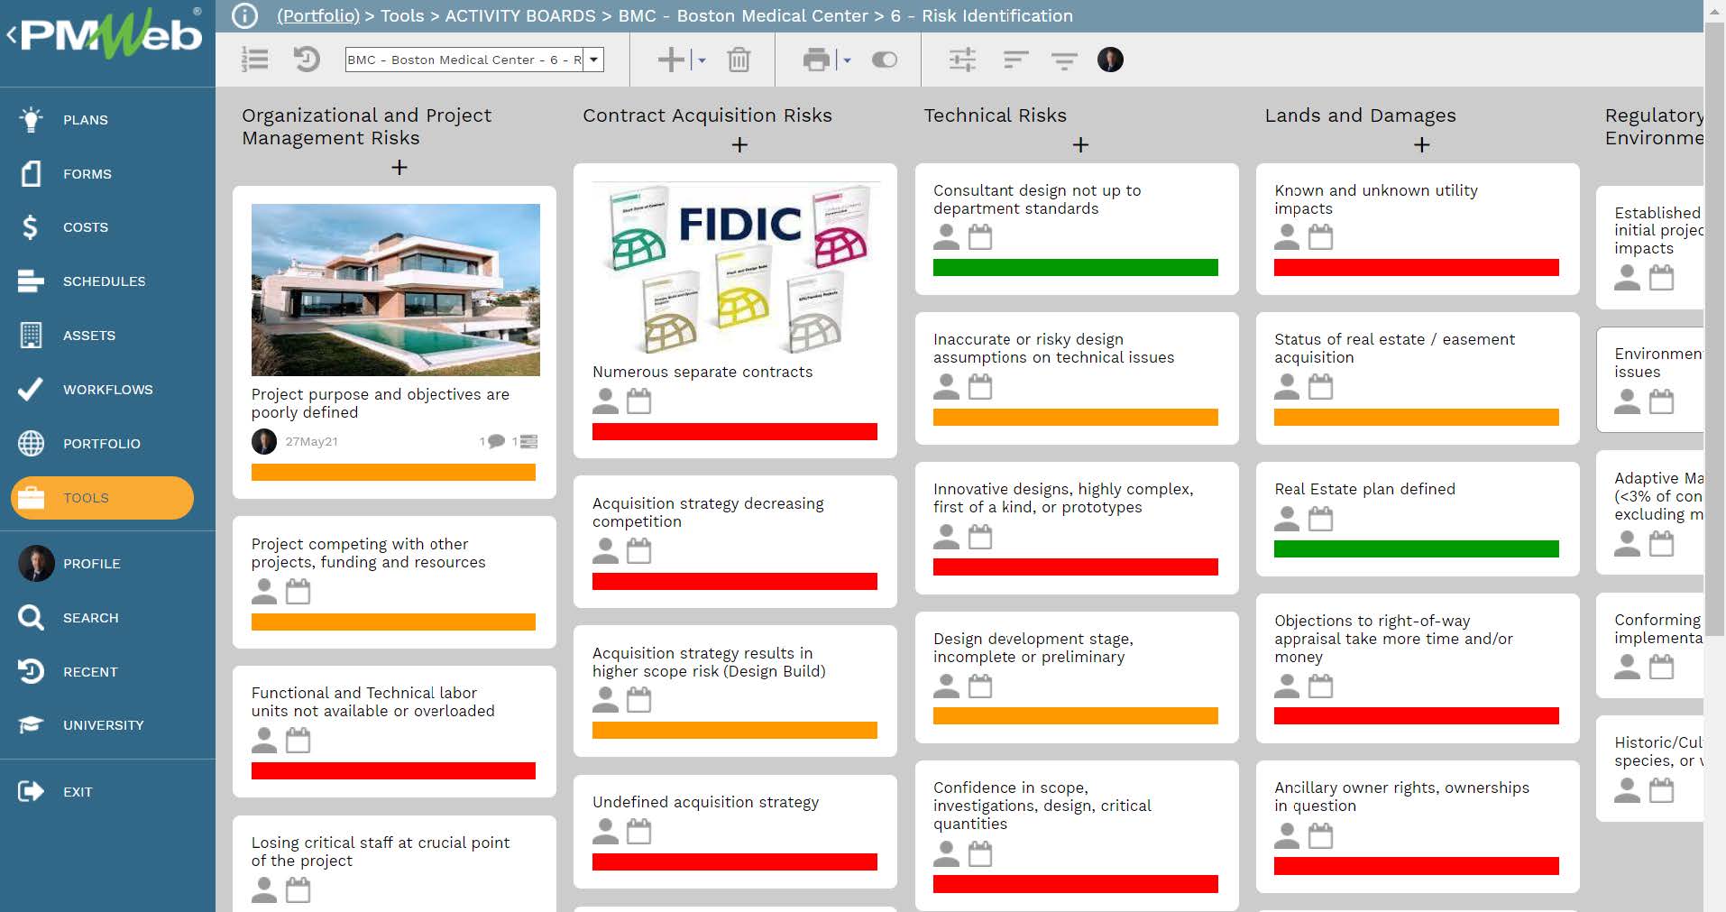Click the (Portfolio) breadcrumb link
1726x912 pixels.
coord(317,16)
